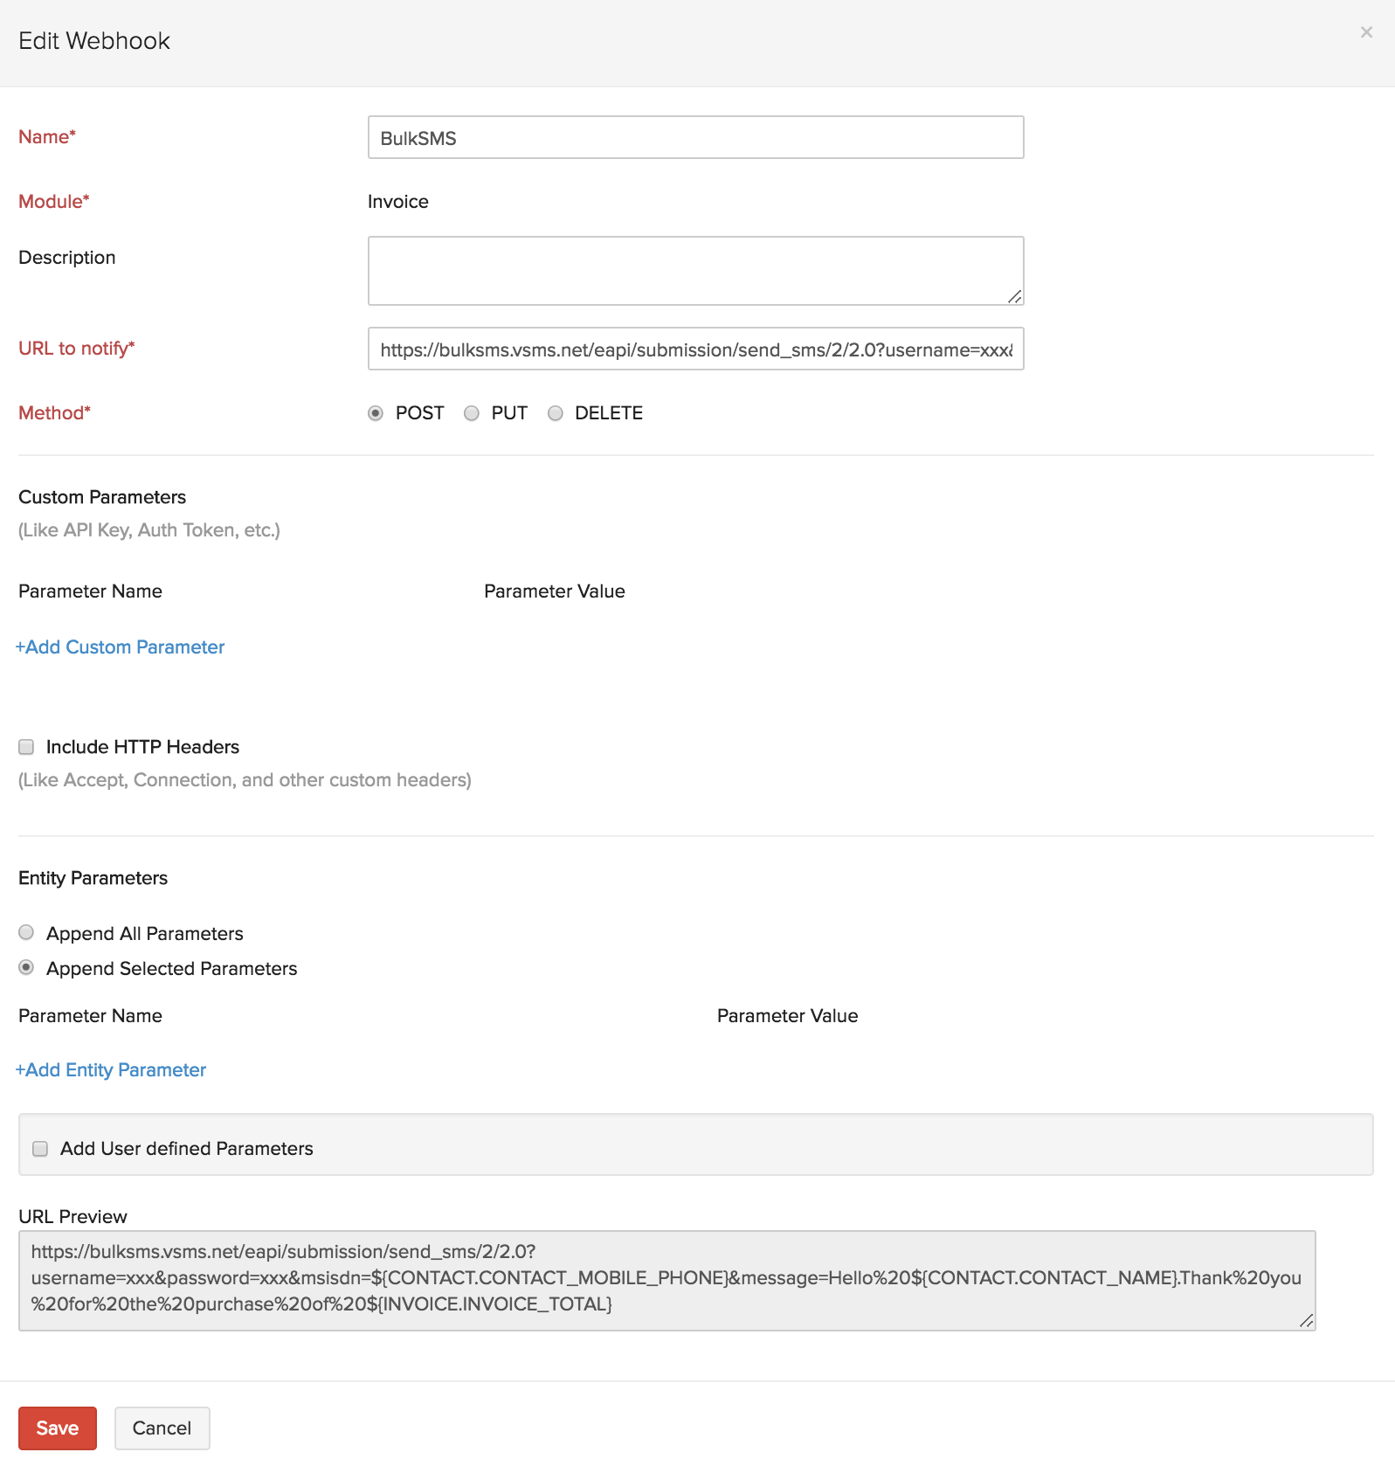Choose Append Selected Parameters option

[x=26, y=968]
